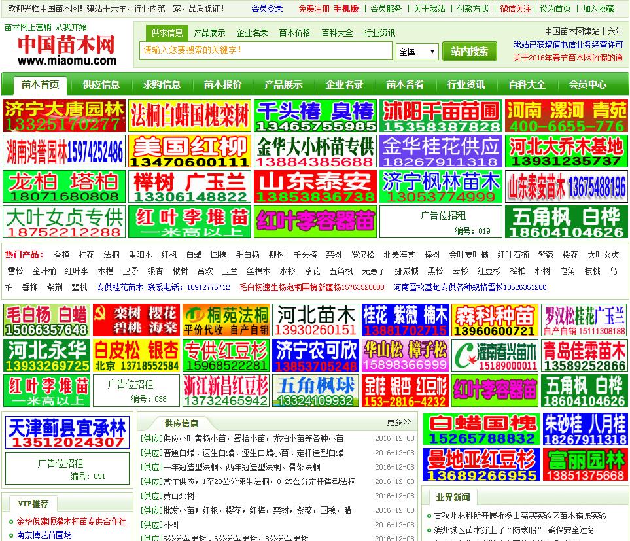
Task: Open the 我站已获增值电信业务经营许可 notice
Action: [568, 45]
